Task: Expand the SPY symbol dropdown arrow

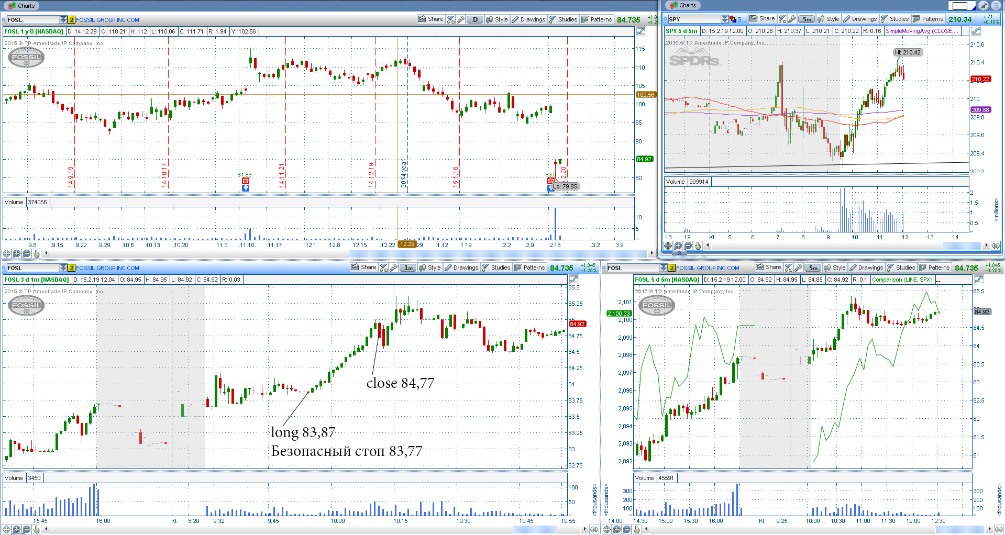Action: (x=724, y=19)
